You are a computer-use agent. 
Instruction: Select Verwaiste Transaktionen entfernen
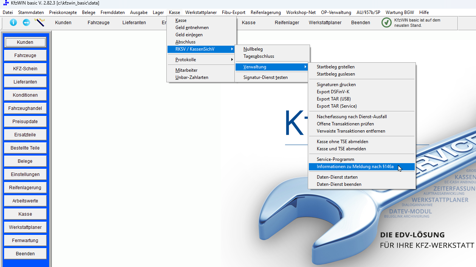coord(362,131)
